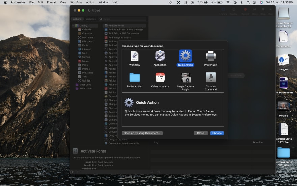Click the battery status icon

tap(219, 2)
